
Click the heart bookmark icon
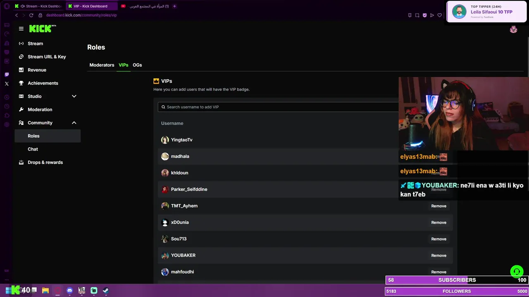[x=439, y=15]
